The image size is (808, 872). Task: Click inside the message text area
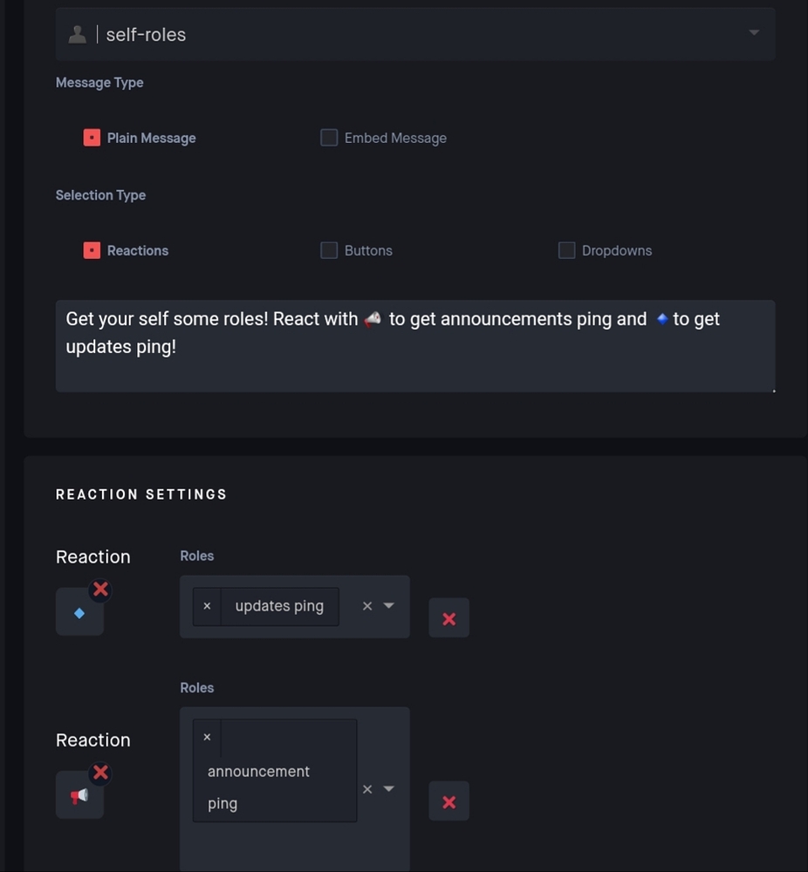[x=414, y=345]
